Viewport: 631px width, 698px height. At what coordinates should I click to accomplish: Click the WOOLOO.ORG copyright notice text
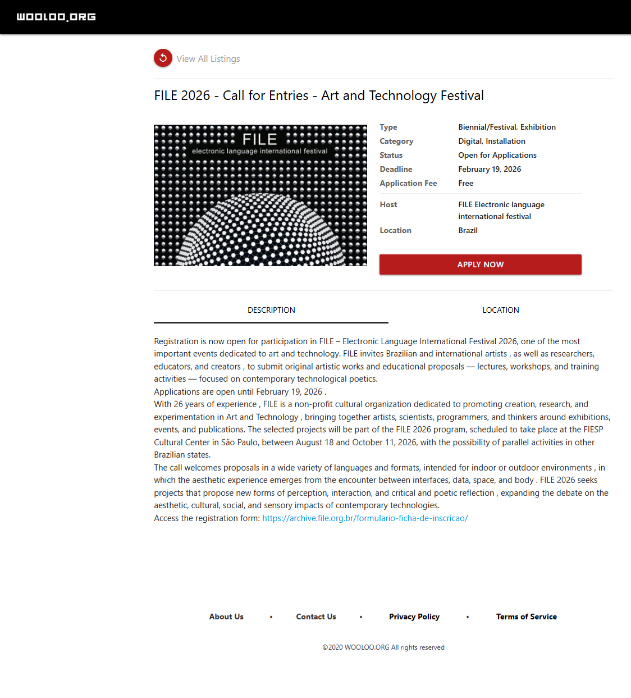383,647
